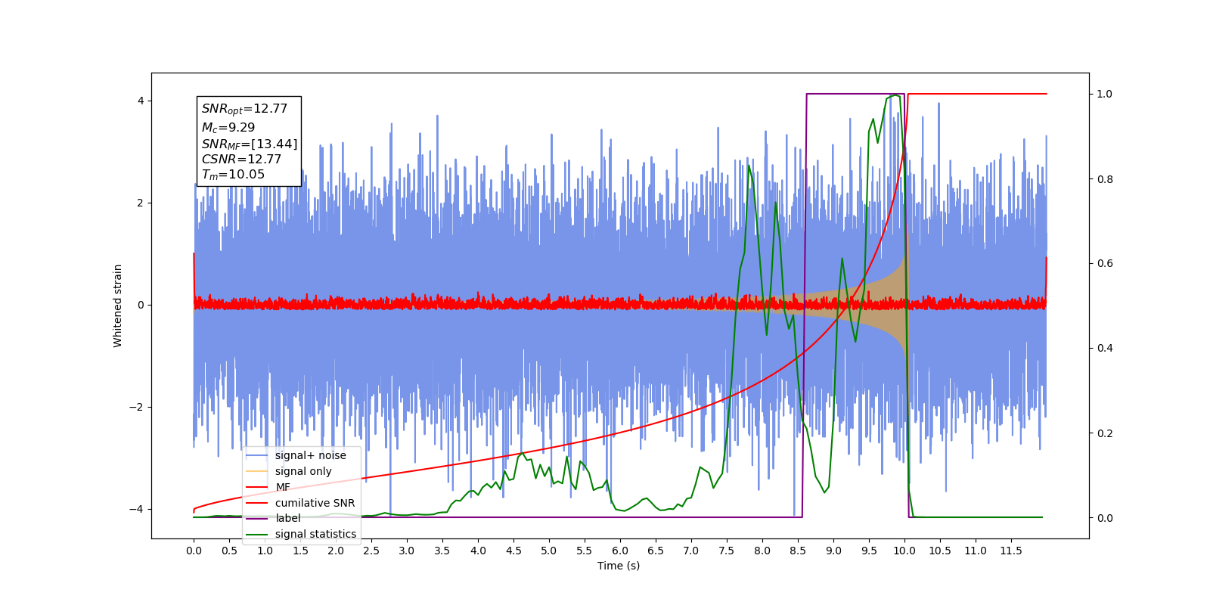This screenshot has height=605, width=1210.
Task: Click the 'Whitened strain' y-axis label
Action: (118, 306)
